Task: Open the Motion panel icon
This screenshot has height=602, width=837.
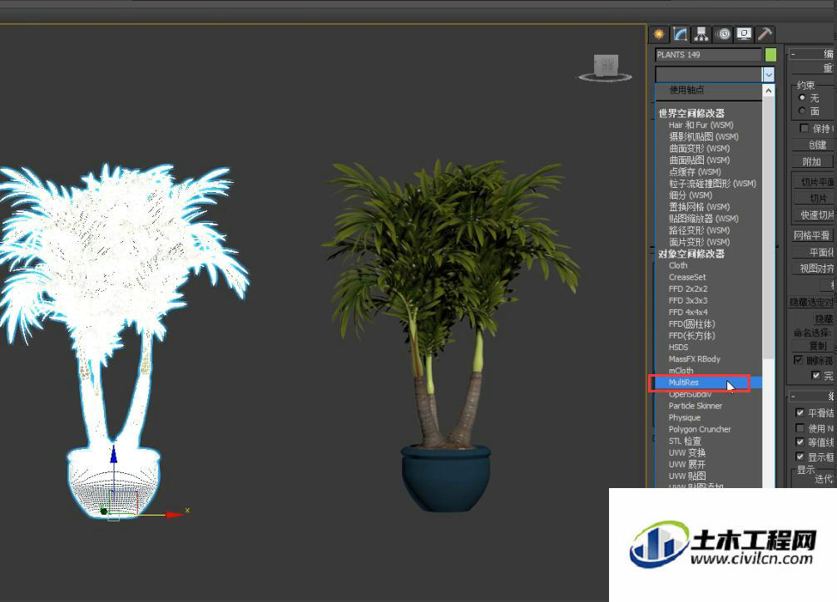Action: [x=724, y=34]
